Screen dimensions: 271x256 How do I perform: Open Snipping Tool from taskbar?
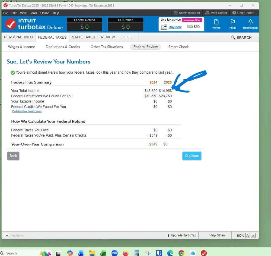148,253
